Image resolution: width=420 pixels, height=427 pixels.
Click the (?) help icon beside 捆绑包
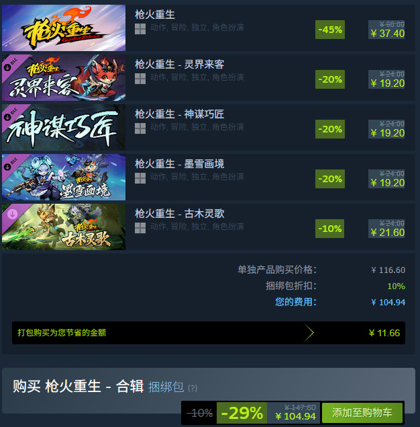coord(193,388)
